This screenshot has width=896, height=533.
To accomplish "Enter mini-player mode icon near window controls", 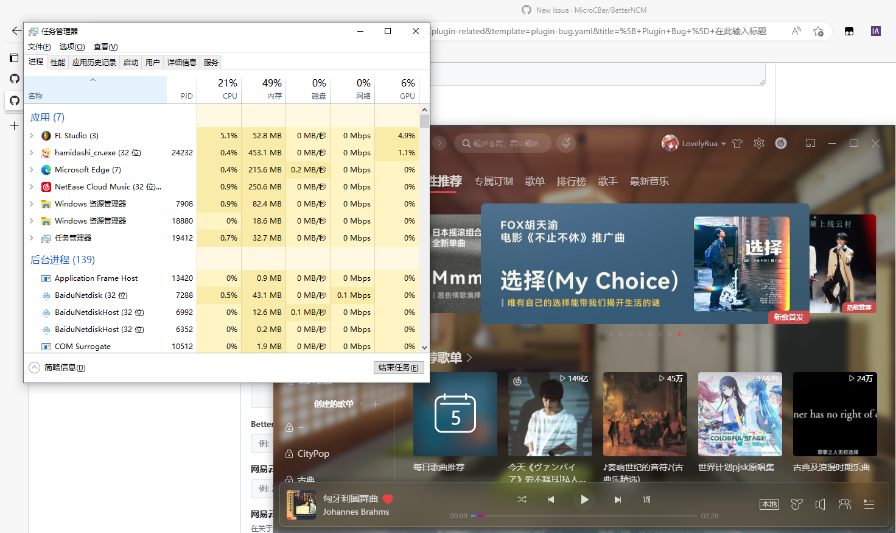I will pyautogui.click(x=810, y=143).
